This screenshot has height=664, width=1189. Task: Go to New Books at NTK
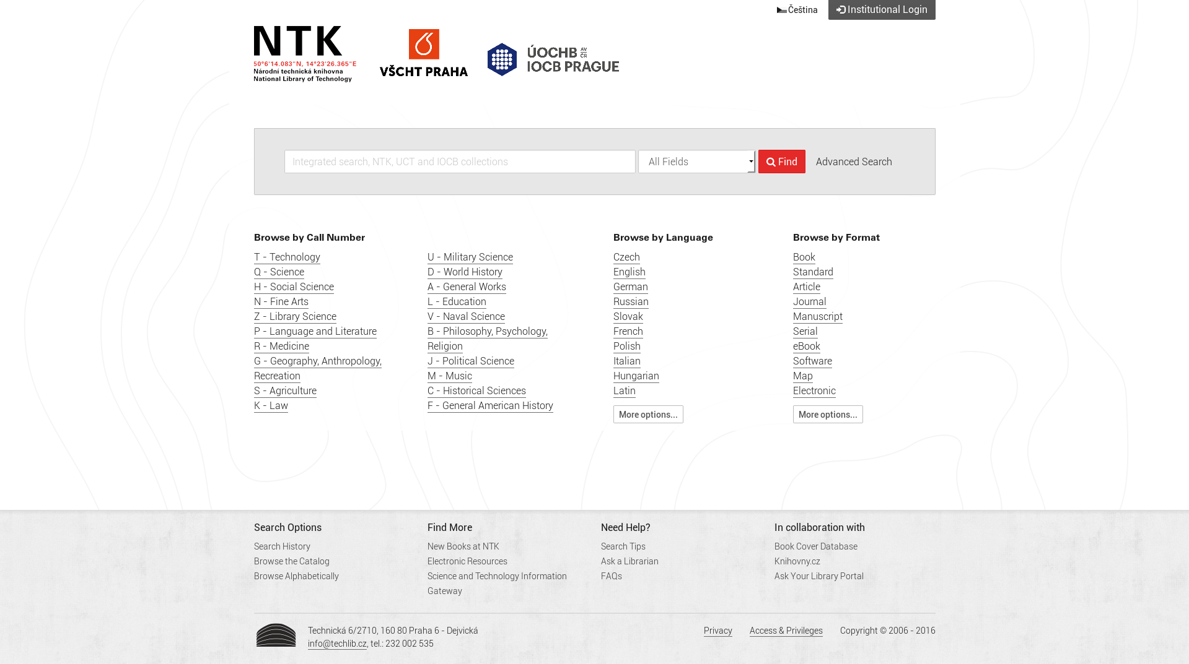point(463,546)
